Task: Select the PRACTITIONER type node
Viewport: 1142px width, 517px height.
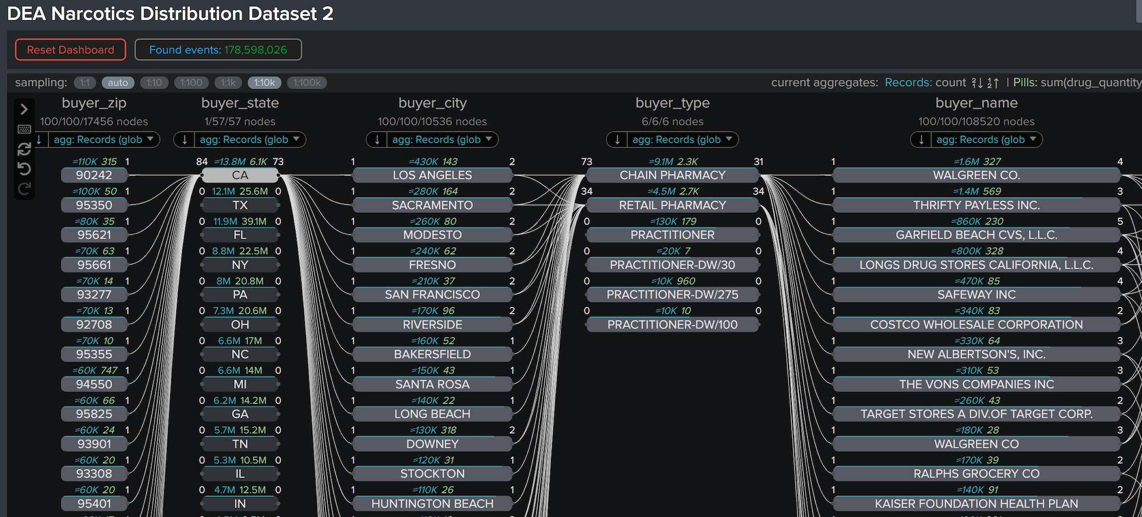Action: (672, 235)
